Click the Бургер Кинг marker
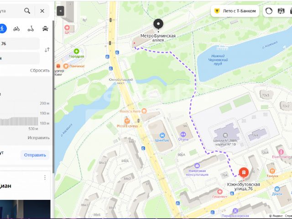The image size is (292, 219). click(x=58, y=66)
